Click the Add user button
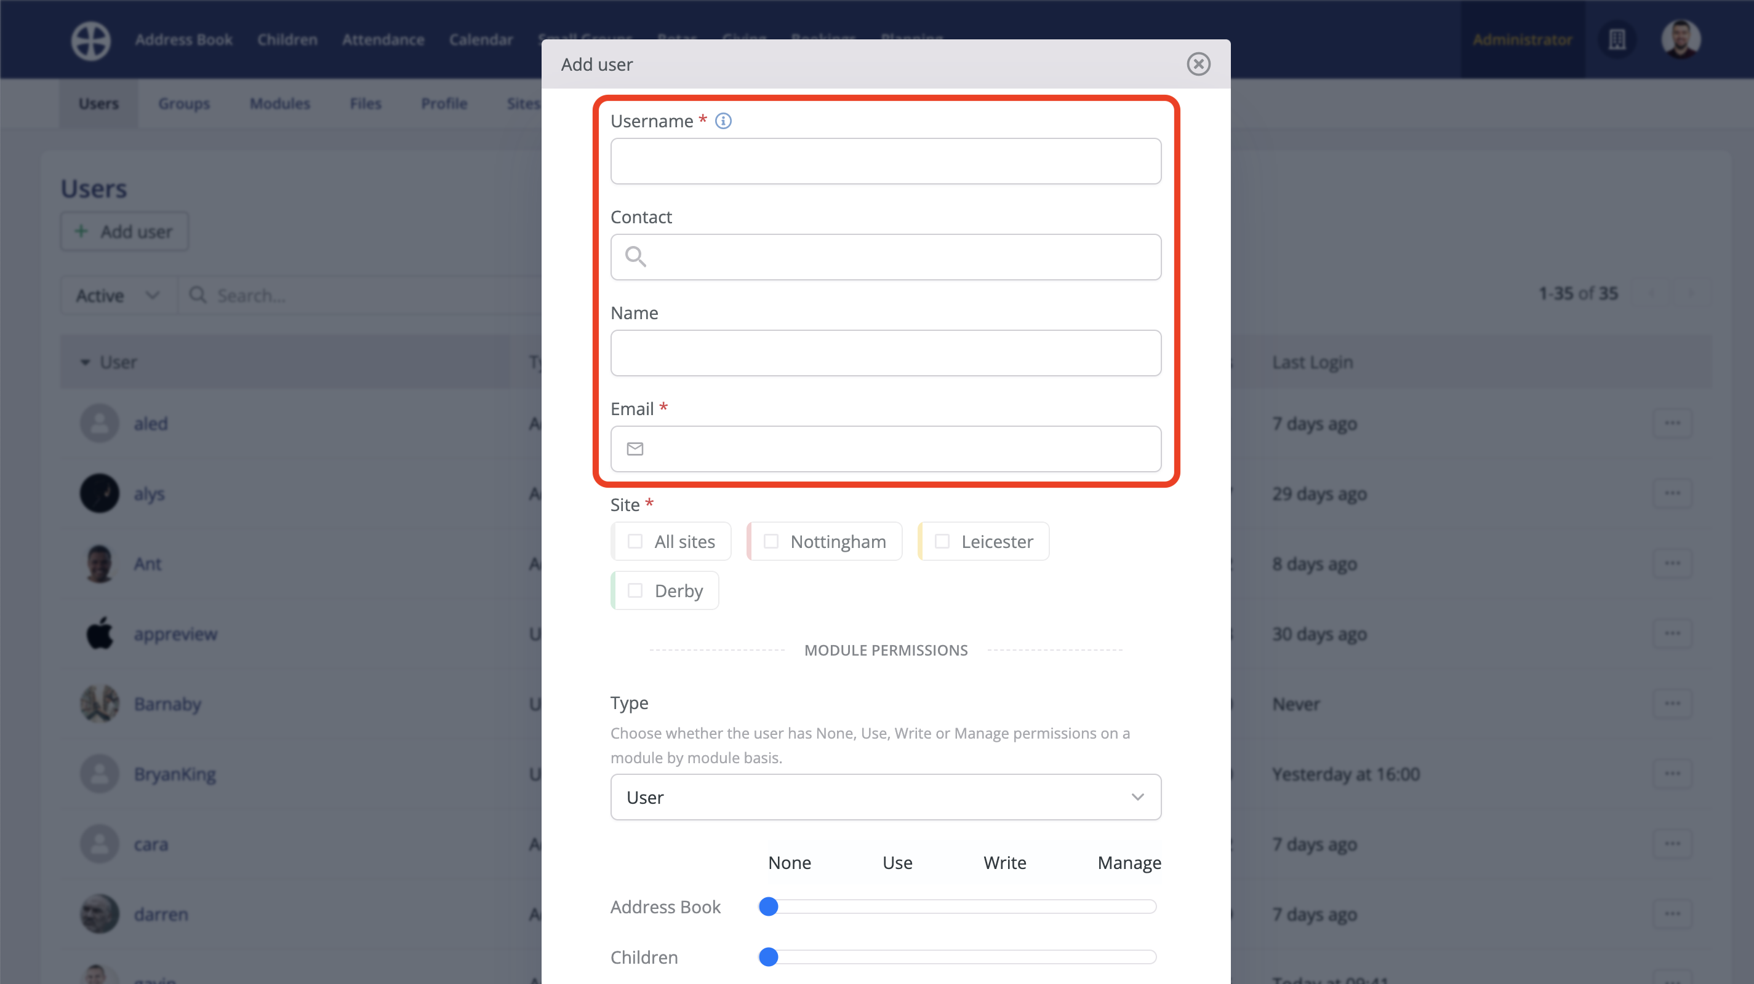1754x984 pixels. pyautogui.click(x=124, y=231)
